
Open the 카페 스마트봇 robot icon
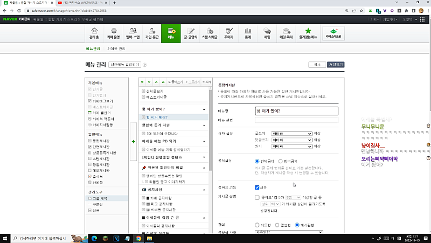tap(333, 33)
